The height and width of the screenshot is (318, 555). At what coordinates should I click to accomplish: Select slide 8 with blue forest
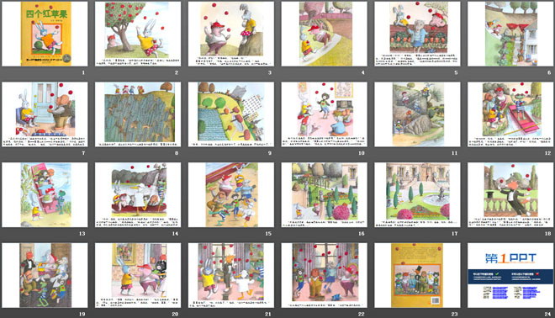click(138, 114)
